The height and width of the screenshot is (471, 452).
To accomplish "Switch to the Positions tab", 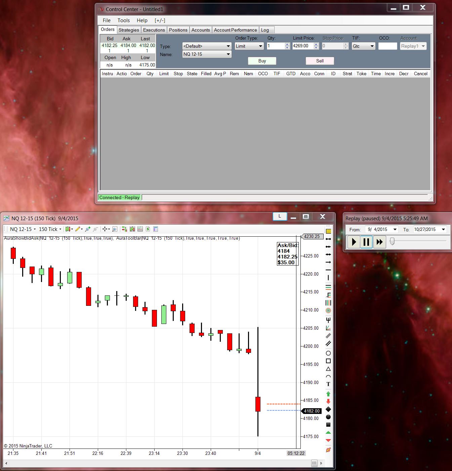I will 178,30.
